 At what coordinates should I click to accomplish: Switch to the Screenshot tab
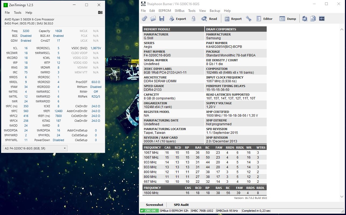155,205
